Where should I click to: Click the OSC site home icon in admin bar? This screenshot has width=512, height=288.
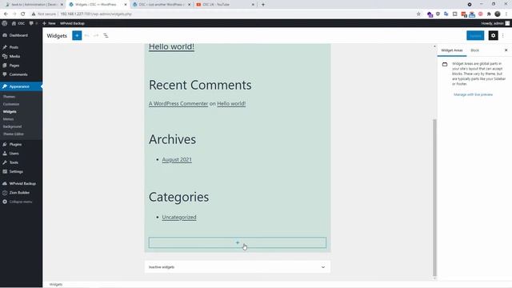18,23
